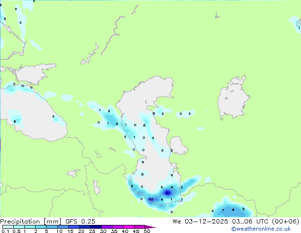The width and height of the screenshot is (301, 233).
Task: Select the 'Precipitation [mm] GFS 0.25' title text
Action: click(47, 222)
